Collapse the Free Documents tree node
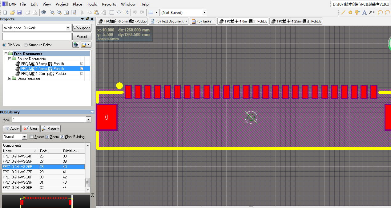The height and width of the screenshot is (208, 391). point(6,54)
